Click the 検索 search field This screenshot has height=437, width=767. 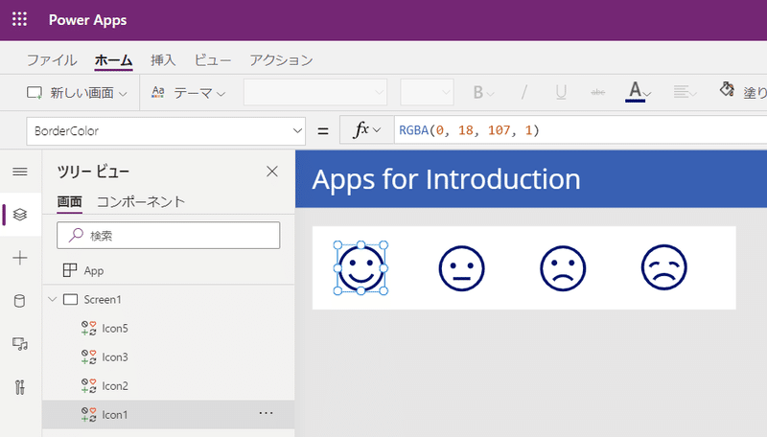click(x=169, y=235)
